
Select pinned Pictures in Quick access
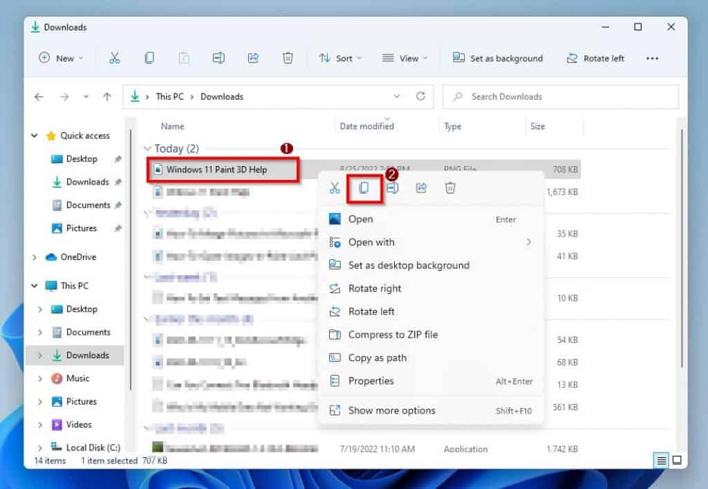point(82,228)
